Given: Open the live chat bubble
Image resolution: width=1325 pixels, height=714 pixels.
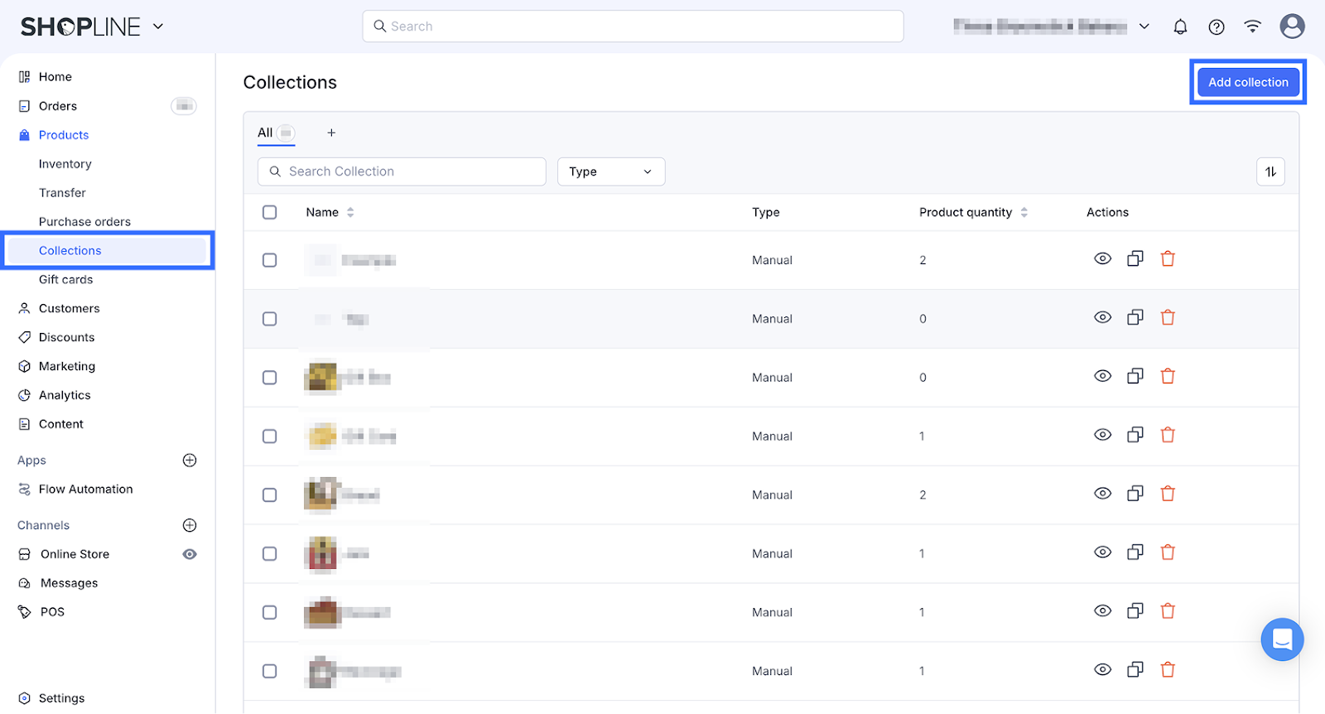Looking at the screenshot, I should 1281,639.
